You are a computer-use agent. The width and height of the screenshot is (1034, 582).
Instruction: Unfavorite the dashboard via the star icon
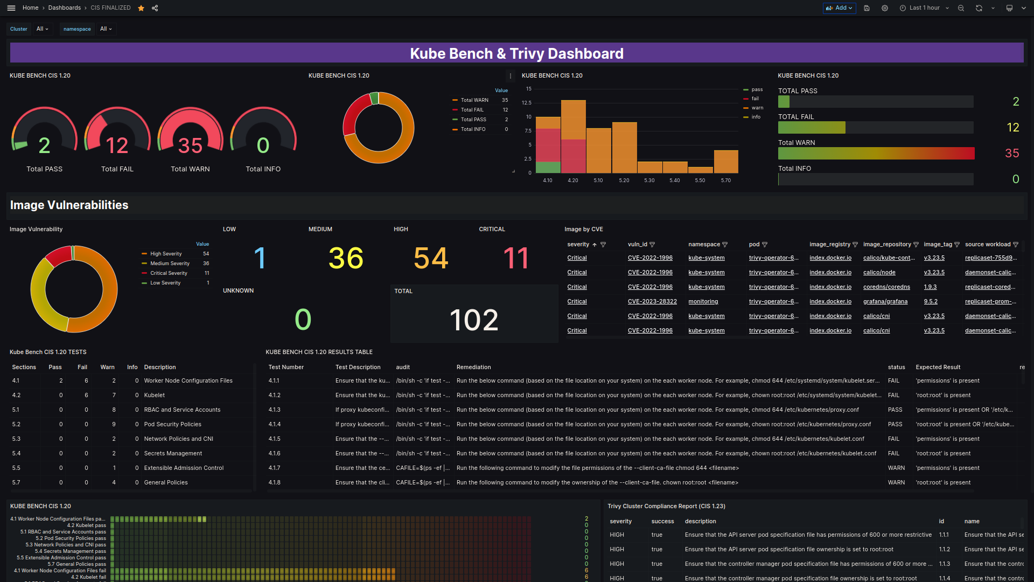coord(141,8)
